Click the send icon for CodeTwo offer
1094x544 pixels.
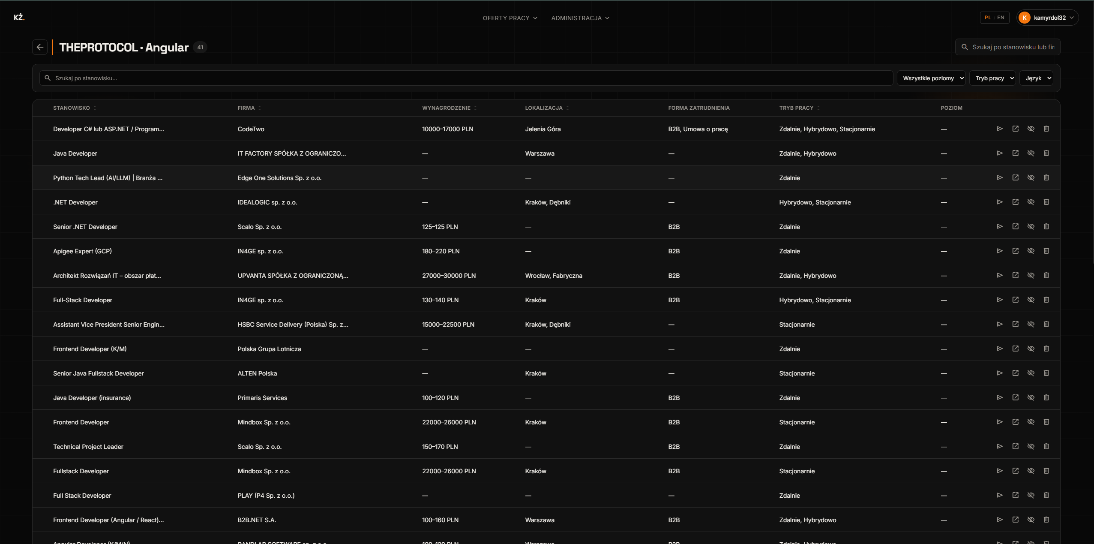(1000, 129)
